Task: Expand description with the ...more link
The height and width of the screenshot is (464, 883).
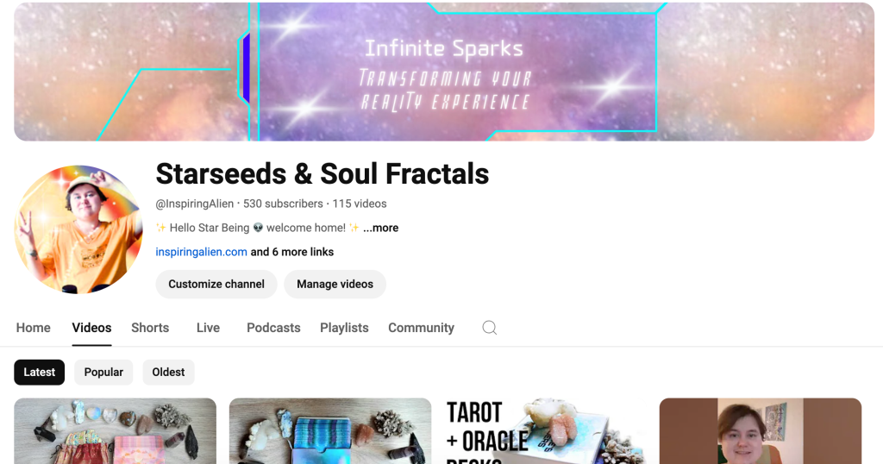Action: coord(380,228)
